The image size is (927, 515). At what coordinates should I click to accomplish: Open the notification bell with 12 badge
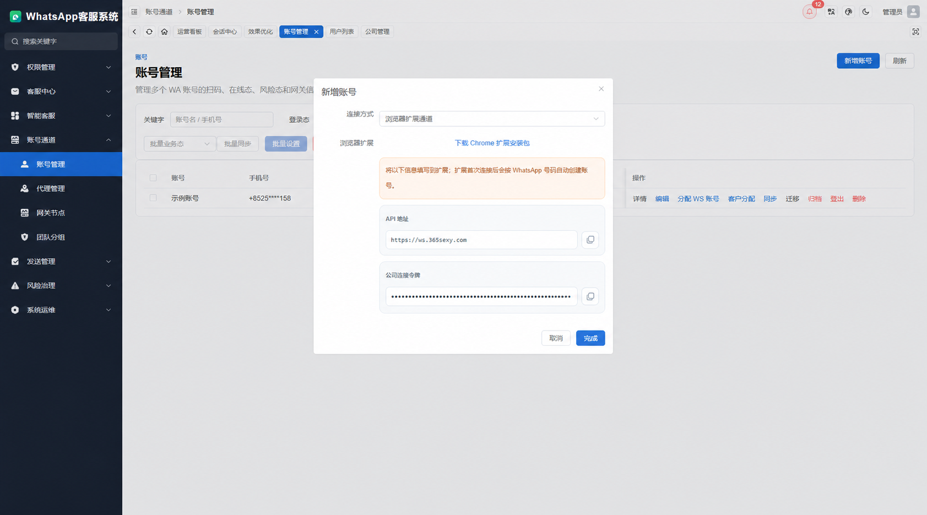809,12
